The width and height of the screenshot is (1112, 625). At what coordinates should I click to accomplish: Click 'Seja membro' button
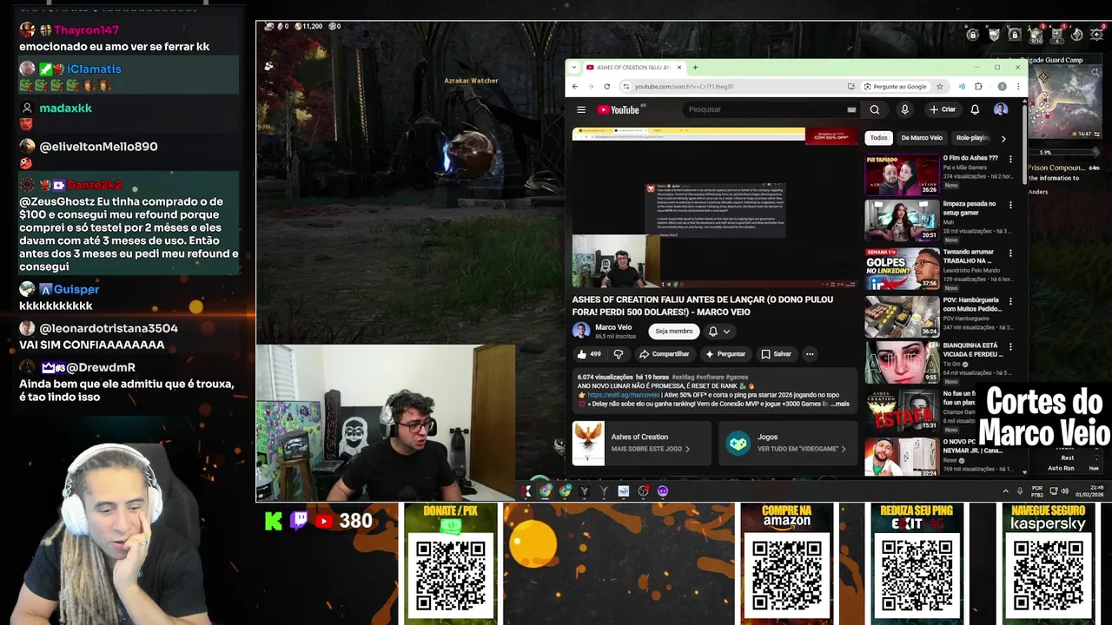(674, 331)
